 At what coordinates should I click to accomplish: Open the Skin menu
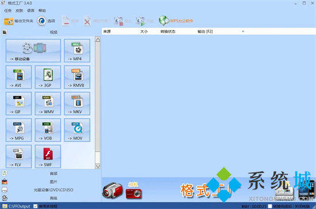click(x=20, y=10)
